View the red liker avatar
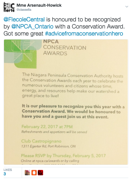 (x=40, y=173)
